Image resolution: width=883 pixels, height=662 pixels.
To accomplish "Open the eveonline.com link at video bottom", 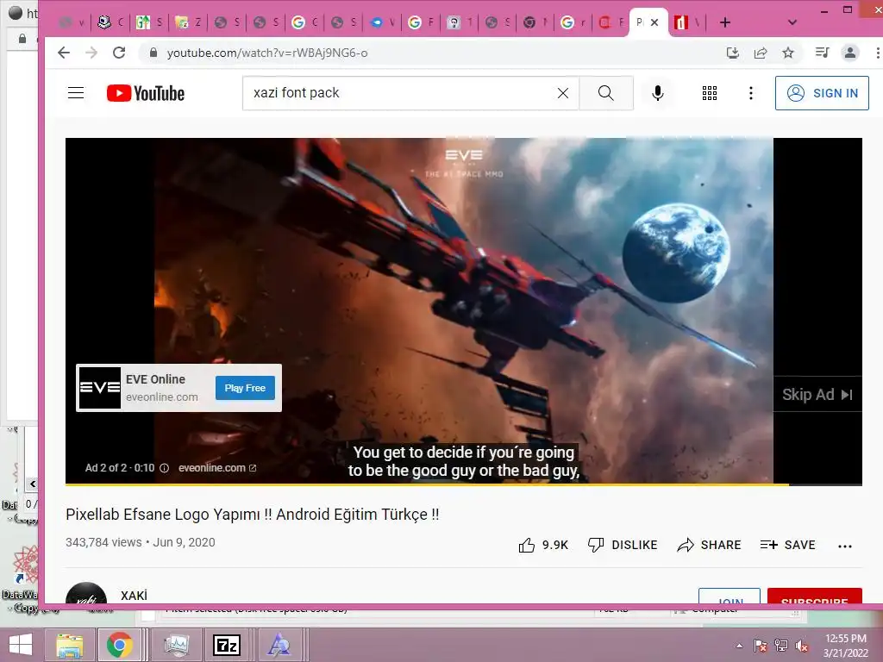I will [217, 468].
